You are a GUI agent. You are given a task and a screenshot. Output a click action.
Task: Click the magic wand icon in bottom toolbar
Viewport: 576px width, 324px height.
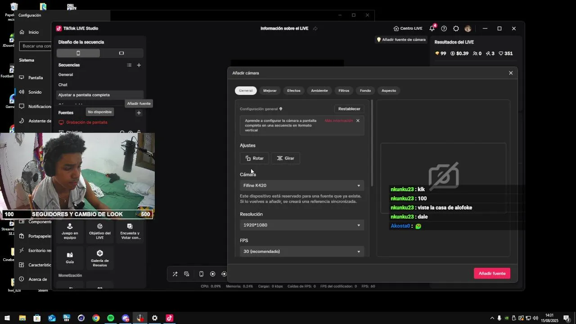click(175, 274)
